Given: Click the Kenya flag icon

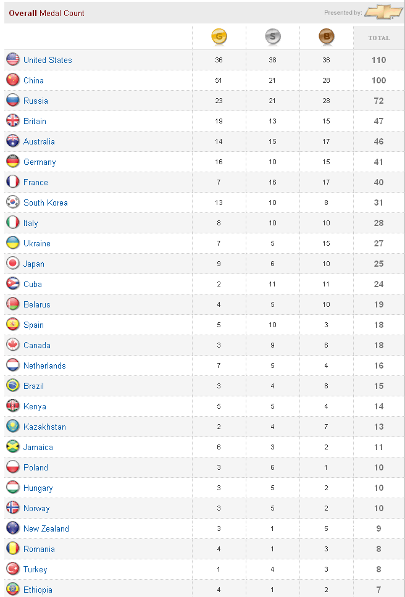Looking at the screenshot, I should (x=13, y=406).
